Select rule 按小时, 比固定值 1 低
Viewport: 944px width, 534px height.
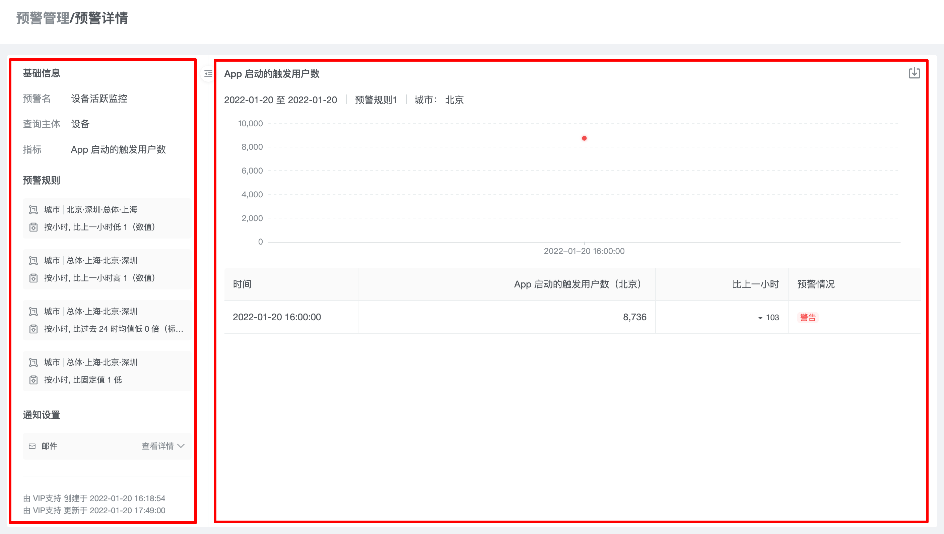pyautogui.click(x=83, y=380)
